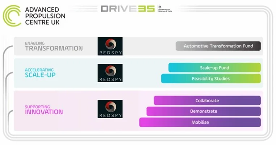The image size is (276, 145).
Task: Click the Redspy logo in Innovation row
Action: tap(110, 109)
